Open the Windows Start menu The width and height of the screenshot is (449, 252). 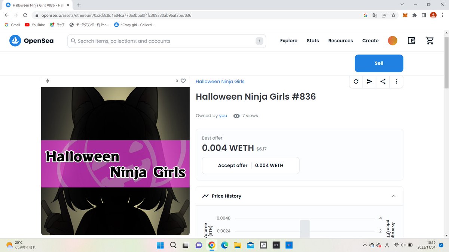pyautogui.click(x=160, y=245)
